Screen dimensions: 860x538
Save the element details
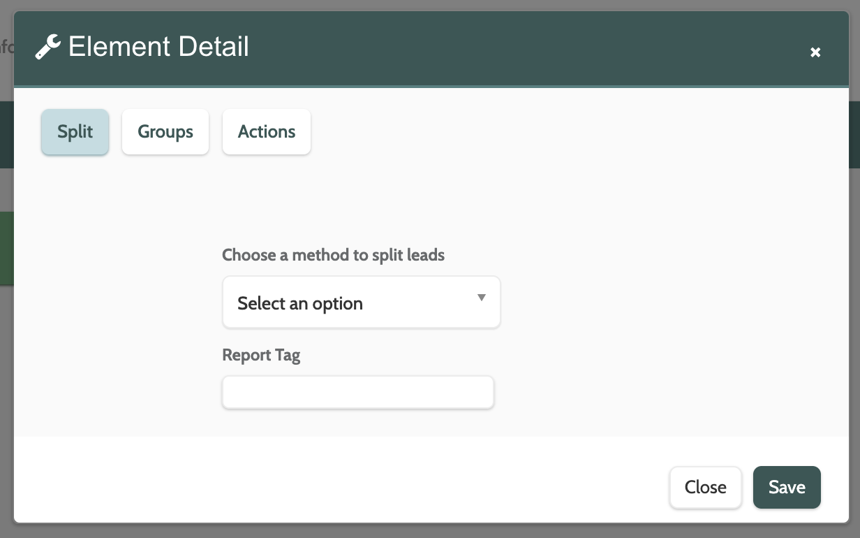[787, 487]
